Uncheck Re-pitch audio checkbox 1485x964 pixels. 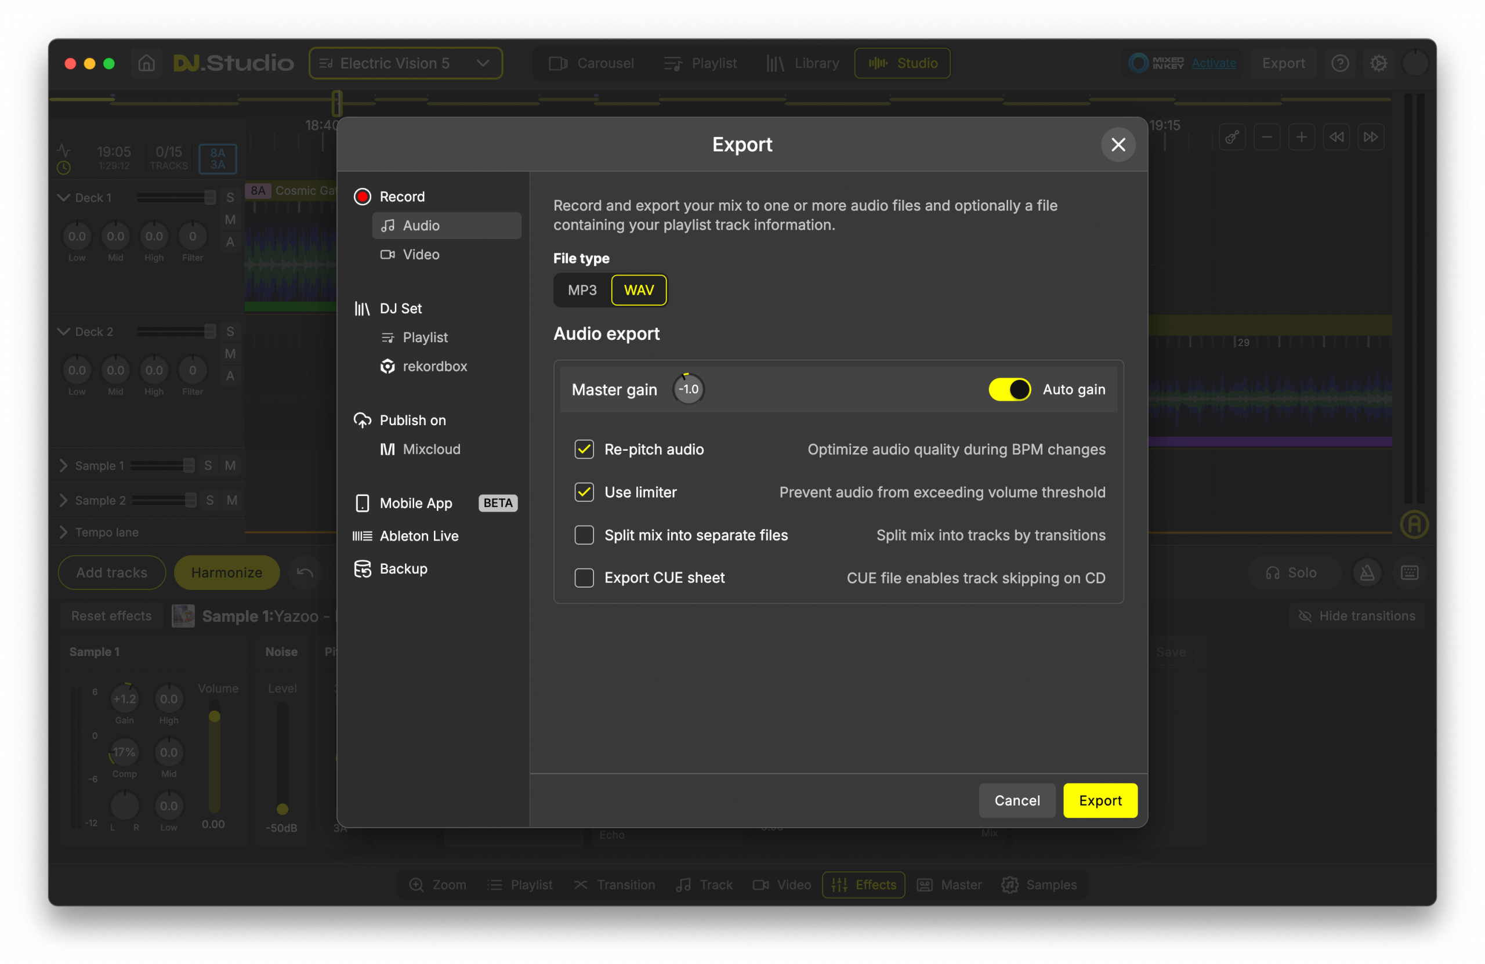[584, 450]
